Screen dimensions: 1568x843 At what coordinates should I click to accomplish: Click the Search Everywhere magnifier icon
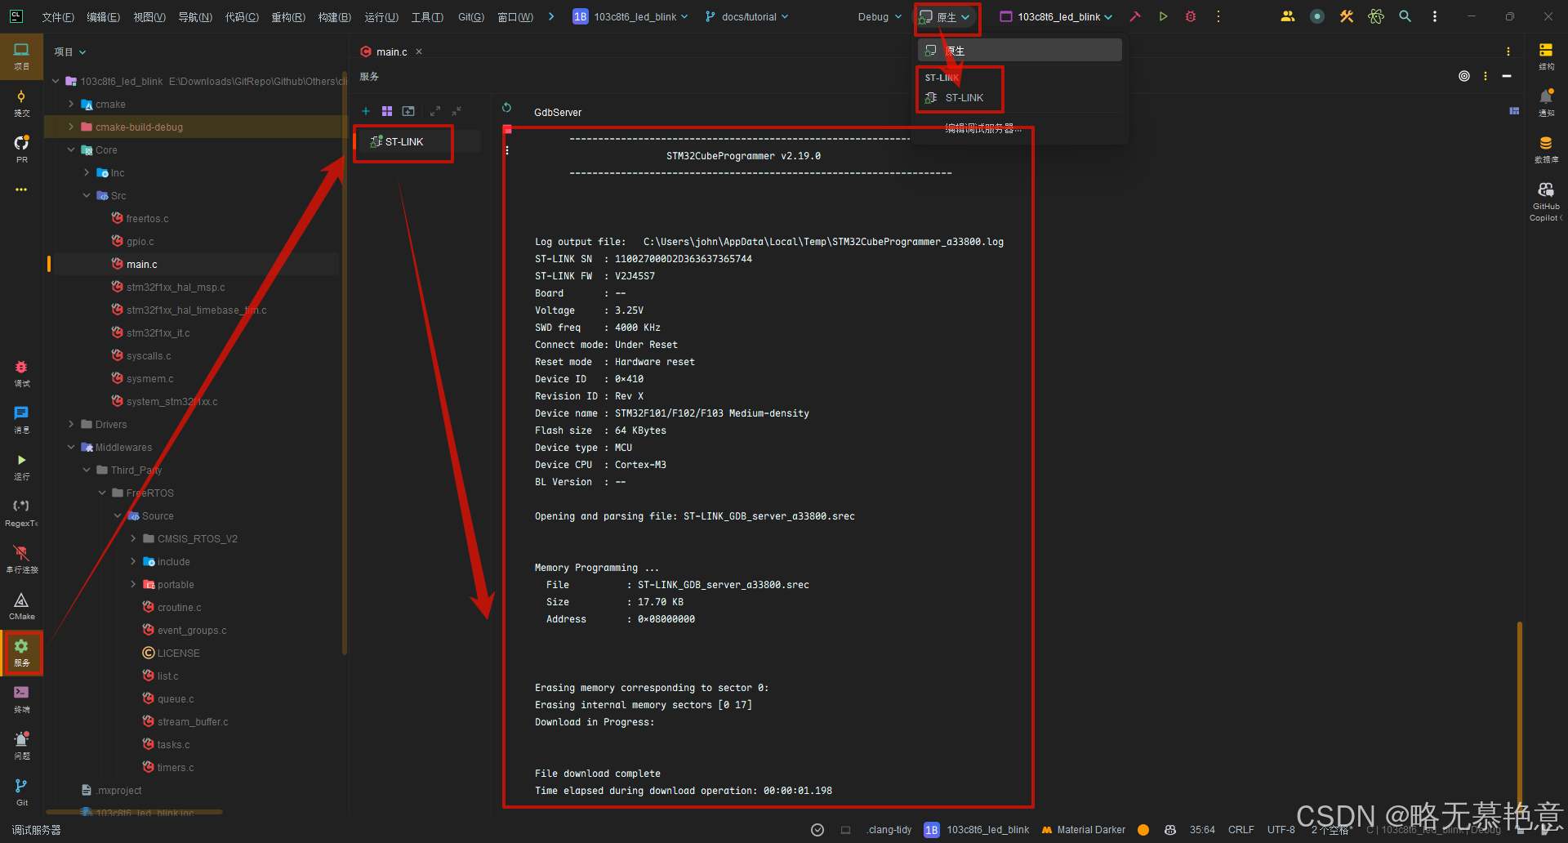[1405, 16]
